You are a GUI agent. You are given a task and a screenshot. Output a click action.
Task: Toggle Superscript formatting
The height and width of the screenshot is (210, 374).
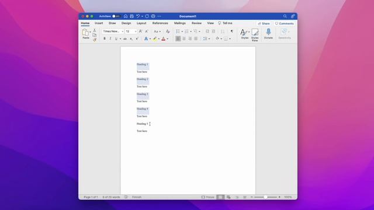pyautogui.click(x=137, y=38)
